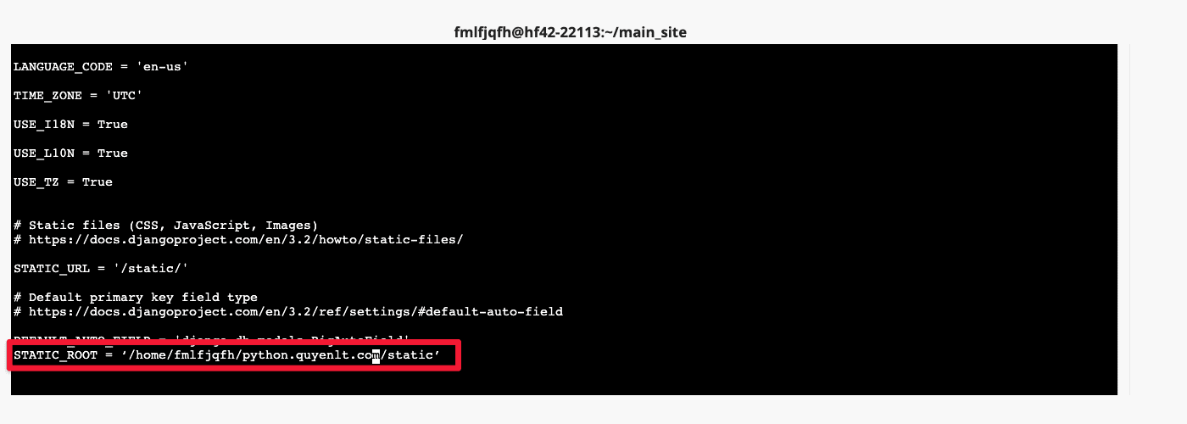Click the highlighted cursor block in .com
1187x424 pixels.
tap(376, 354)
